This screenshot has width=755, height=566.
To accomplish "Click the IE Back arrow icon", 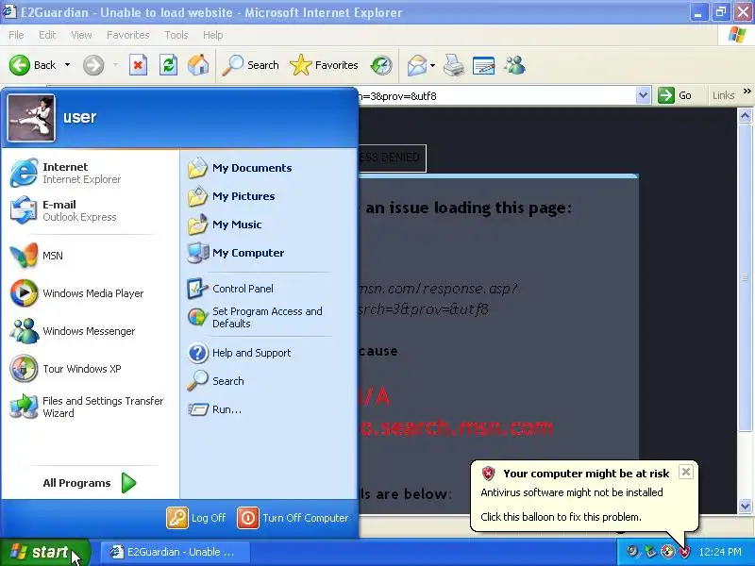I will tap(20, 65).
